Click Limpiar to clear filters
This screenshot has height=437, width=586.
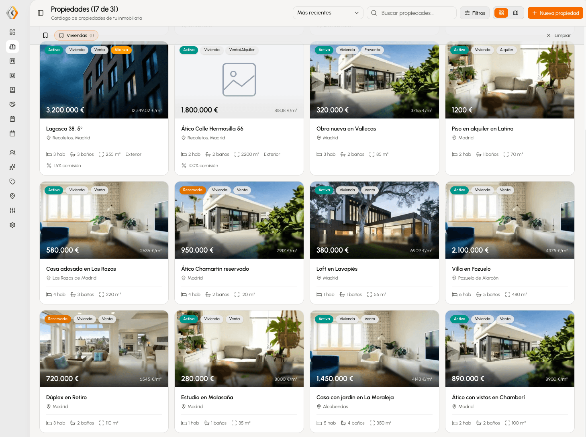(x=558, y=35)
